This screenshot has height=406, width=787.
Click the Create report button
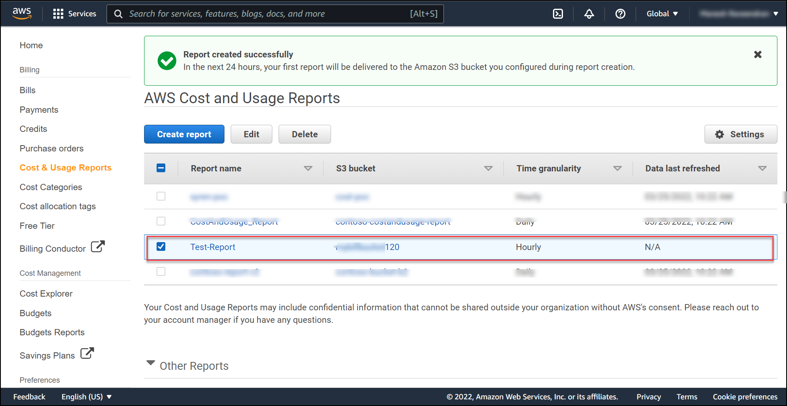(184, 134)
